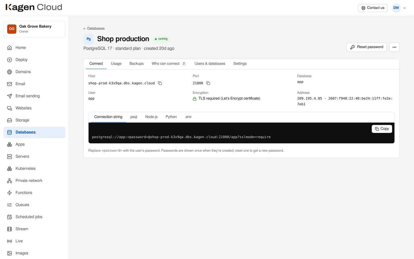Show the .env connection snippet
Viewport: 414px width, 259px height.
[x=188, y=117]
